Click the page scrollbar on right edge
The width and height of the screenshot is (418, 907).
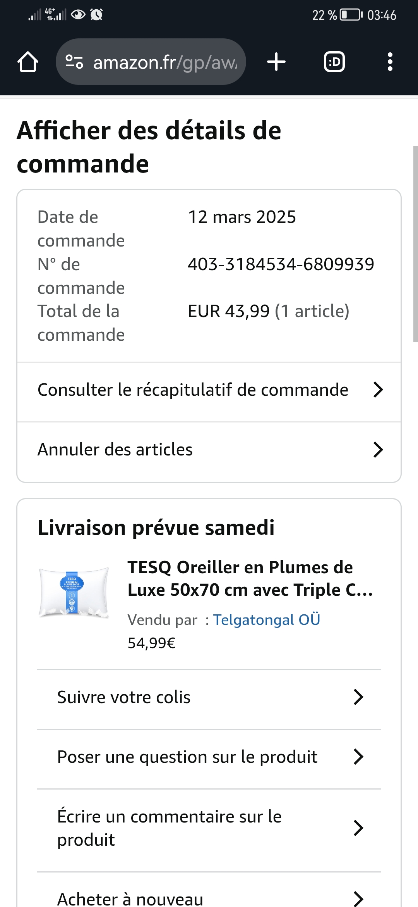point(415,244)
